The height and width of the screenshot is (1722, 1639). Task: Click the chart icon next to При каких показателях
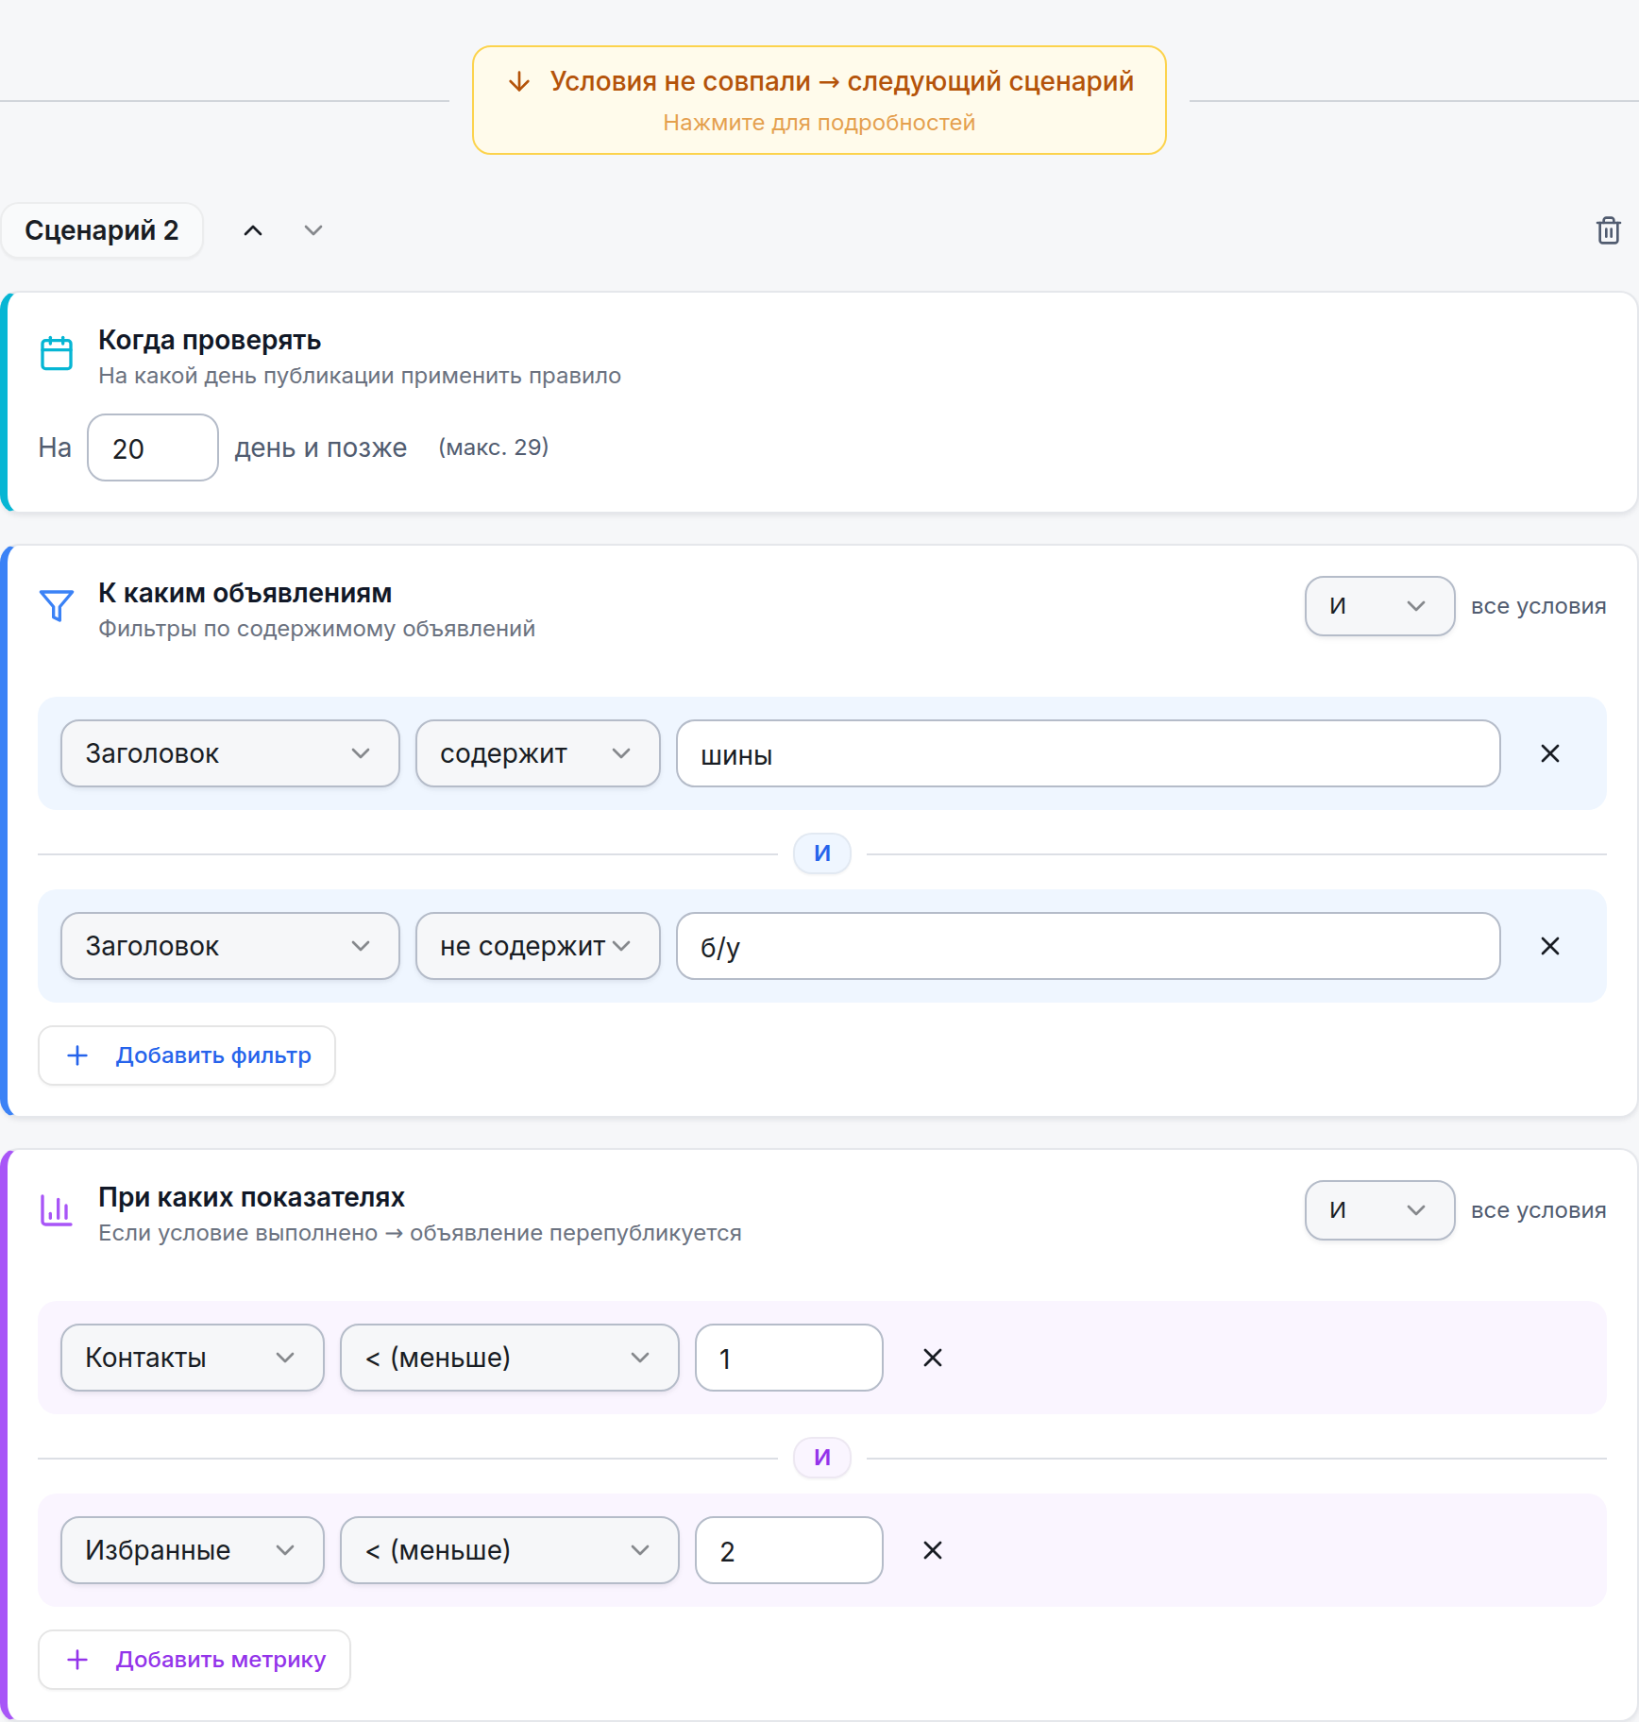pyautogui.click(x=57, y=1209)
